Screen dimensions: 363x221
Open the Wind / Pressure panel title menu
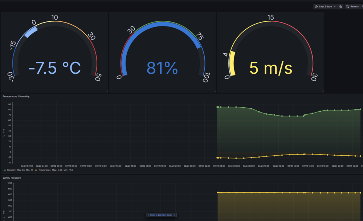12,178
